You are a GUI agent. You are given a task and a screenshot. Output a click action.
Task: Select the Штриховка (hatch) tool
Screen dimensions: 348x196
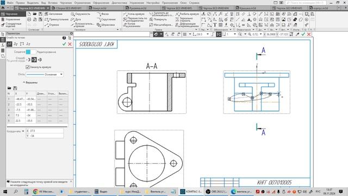pyautogui.click(x=105, y=25)
